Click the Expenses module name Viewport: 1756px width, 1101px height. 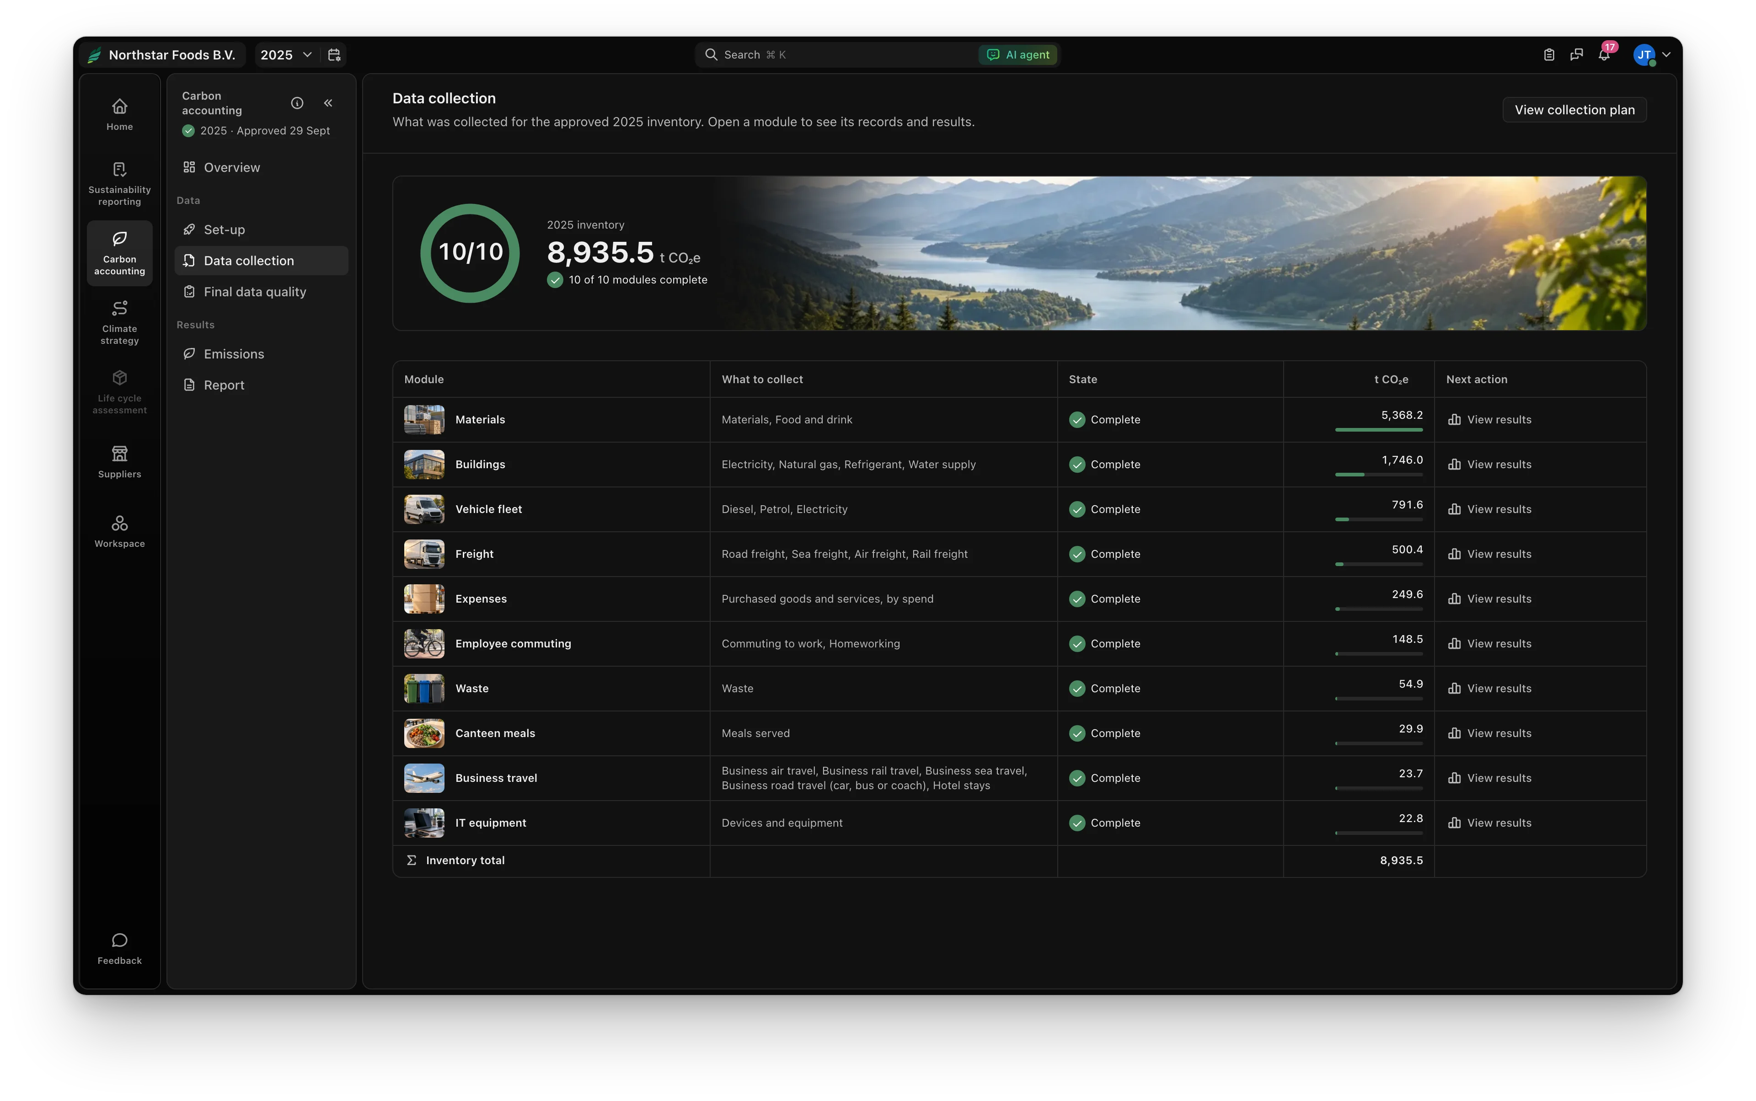click(x=481, y=599)
